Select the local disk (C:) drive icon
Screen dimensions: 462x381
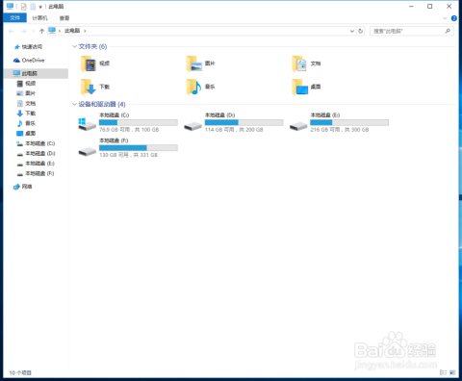88,124
